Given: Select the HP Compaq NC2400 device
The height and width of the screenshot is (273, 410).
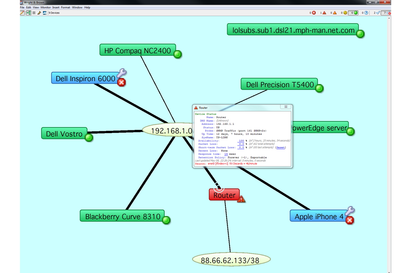Looking at the screenshot, I should (x=138, y=51).
